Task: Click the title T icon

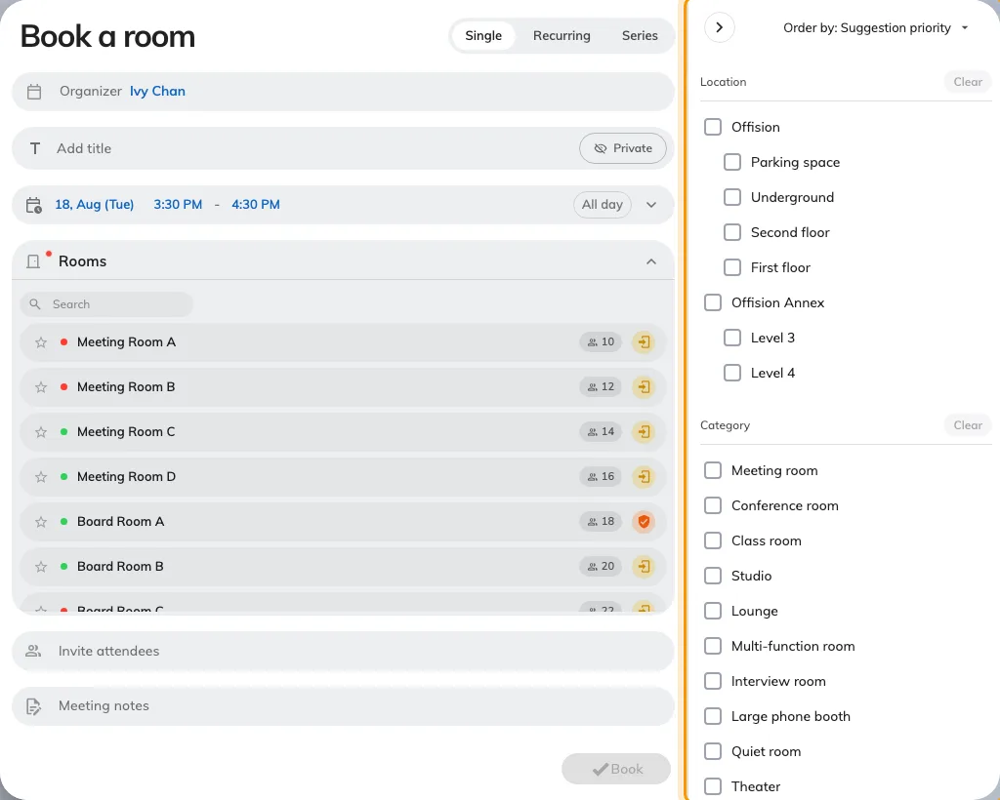Action: [35, 148]
